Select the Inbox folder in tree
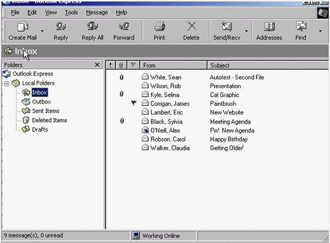 point(40,92)
